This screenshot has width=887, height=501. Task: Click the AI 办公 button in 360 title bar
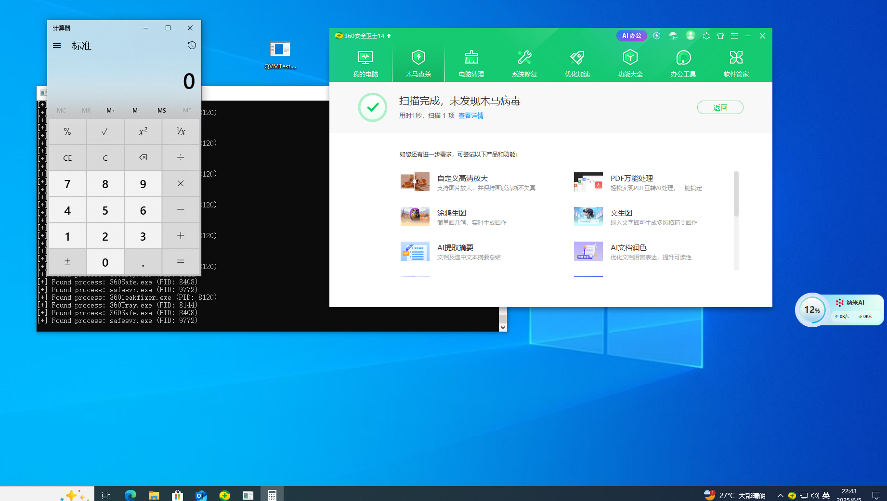[x=632, y=36]
